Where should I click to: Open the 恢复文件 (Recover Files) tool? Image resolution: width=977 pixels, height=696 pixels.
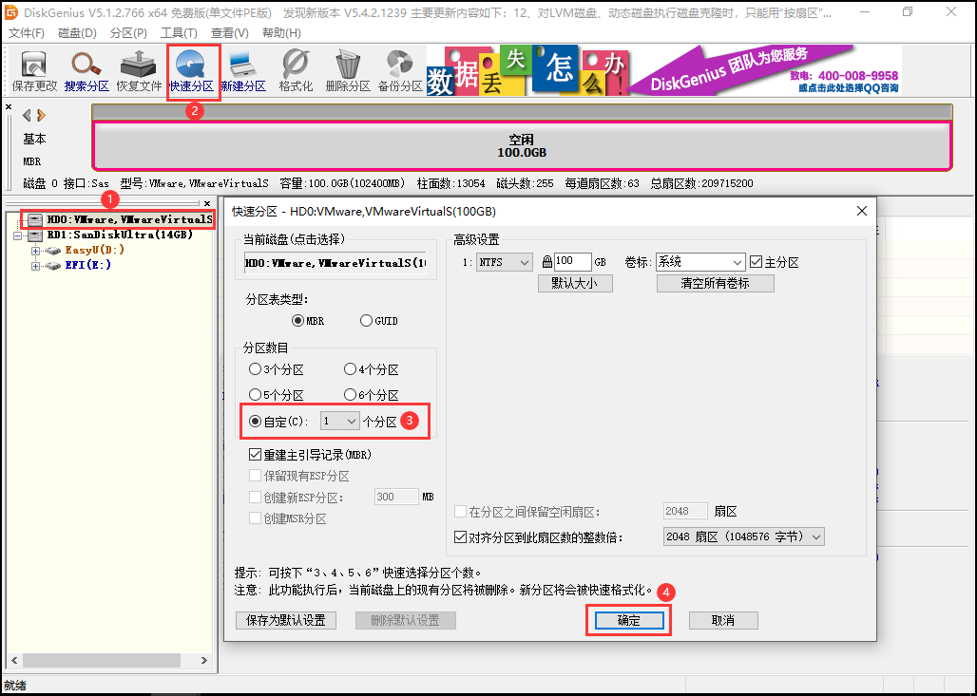pos(139,71)
